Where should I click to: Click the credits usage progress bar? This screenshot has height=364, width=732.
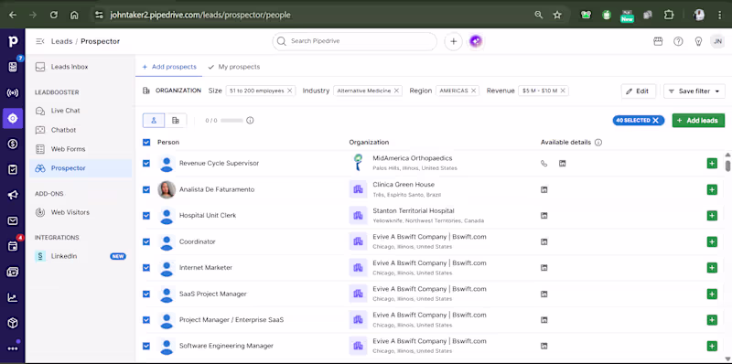(231, 121)
